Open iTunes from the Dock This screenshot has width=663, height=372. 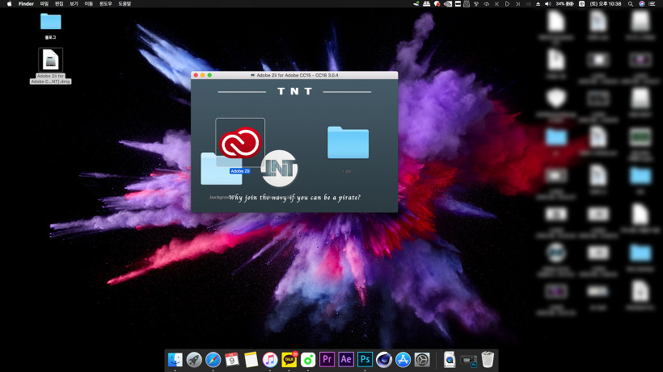(x=270, y=360)
